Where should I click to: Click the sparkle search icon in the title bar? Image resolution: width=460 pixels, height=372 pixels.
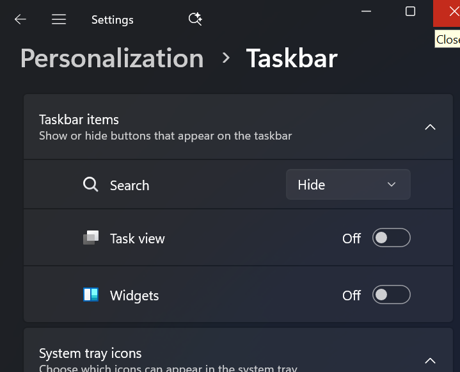[x=195, y=19]
